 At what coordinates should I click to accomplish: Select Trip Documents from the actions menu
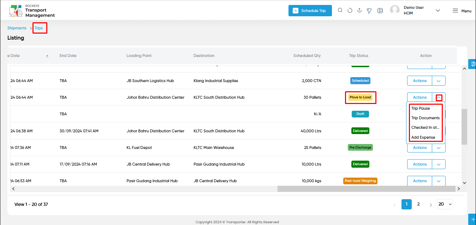click(426, 118)
